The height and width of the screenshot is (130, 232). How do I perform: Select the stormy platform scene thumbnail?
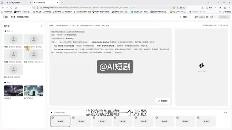[x=13, y=91]
